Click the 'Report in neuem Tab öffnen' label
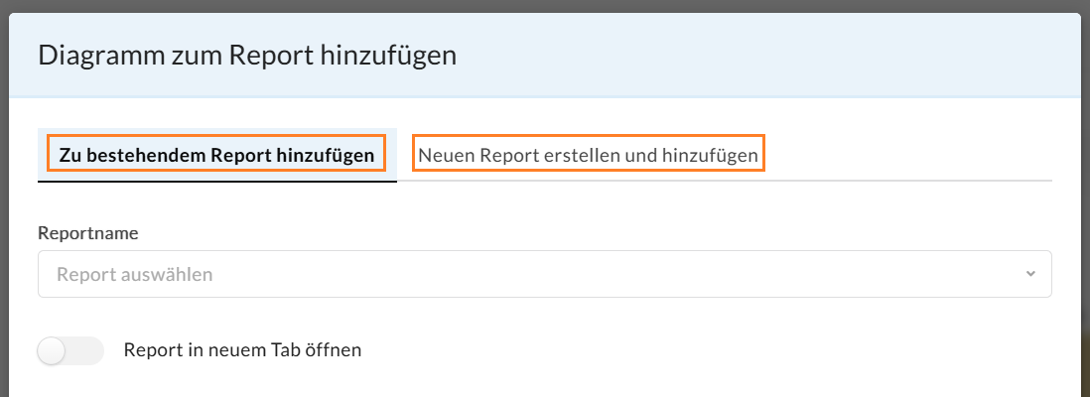 [242, 349]
